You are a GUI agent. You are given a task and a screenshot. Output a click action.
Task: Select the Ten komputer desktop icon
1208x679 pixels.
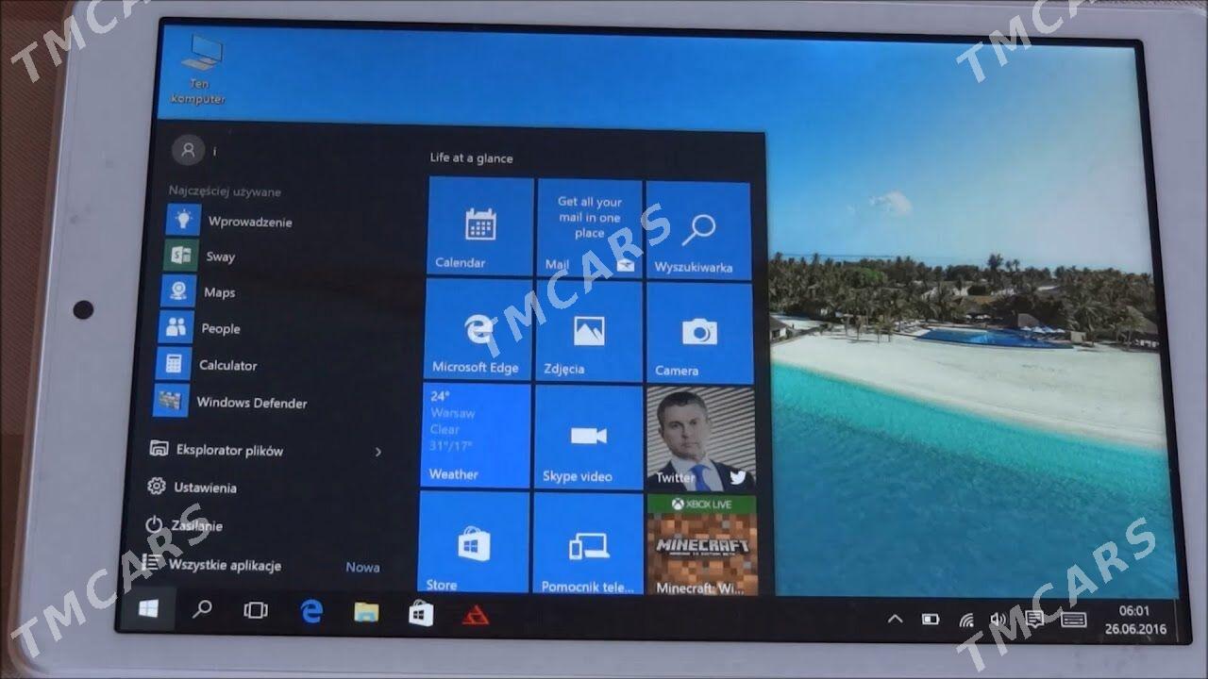tap(199, 69)
